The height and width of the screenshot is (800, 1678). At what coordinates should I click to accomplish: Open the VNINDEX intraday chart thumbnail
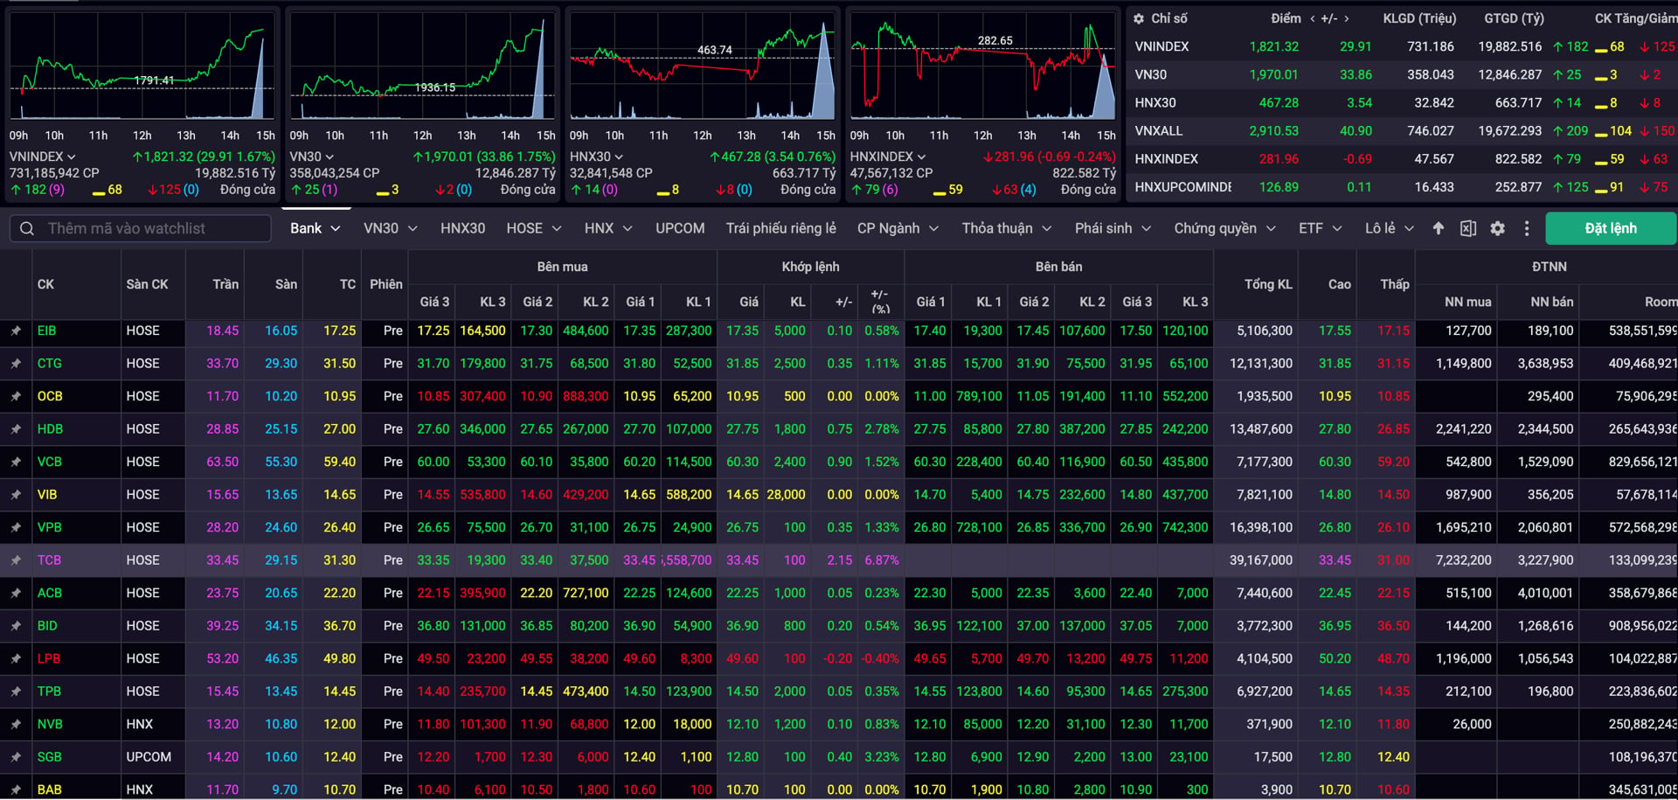142,66
